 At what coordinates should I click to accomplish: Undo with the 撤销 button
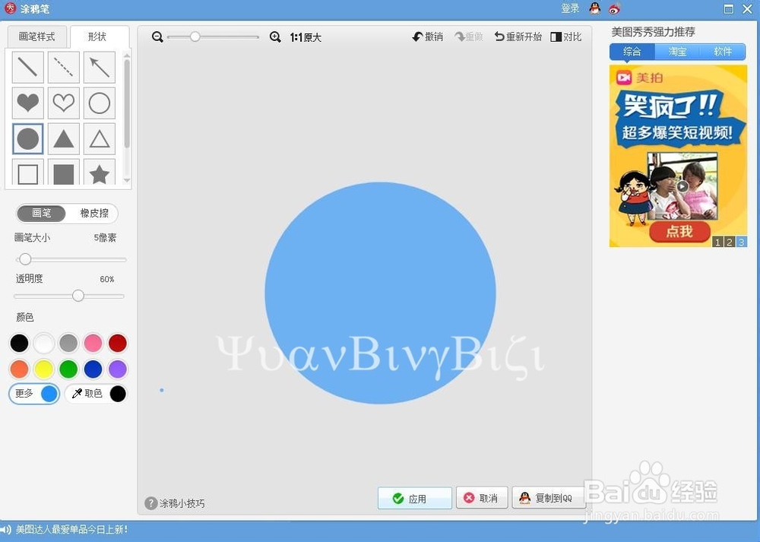point(427,36)
